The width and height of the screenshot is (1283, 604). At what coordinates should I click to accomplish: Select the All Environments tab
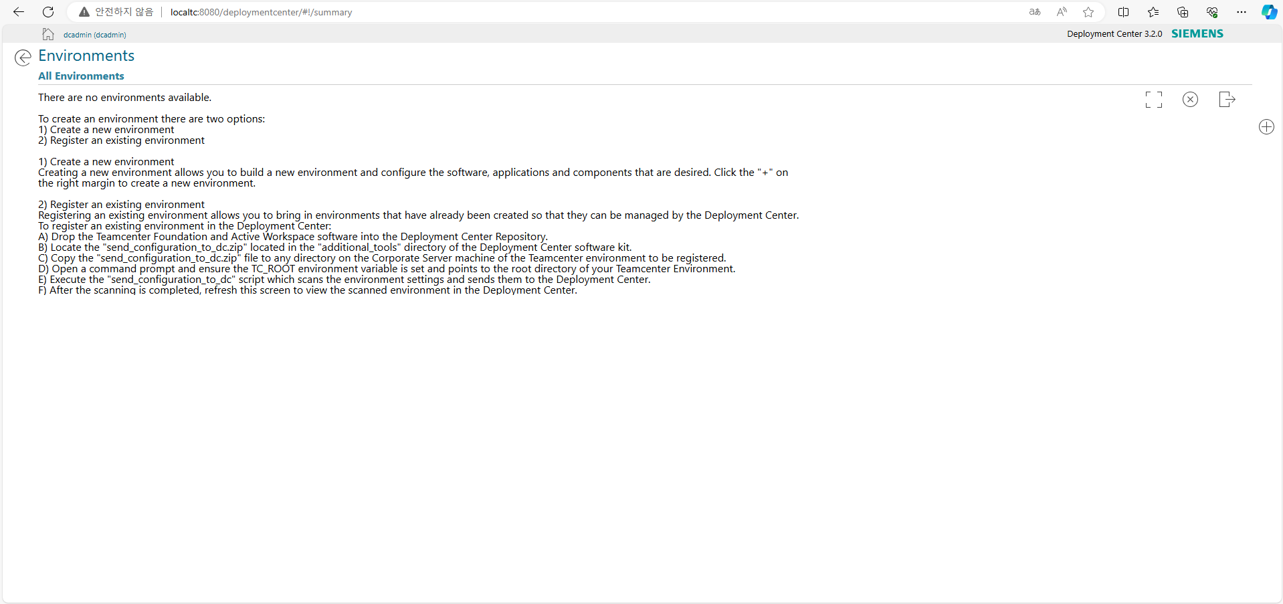click(x=81, y=76)
